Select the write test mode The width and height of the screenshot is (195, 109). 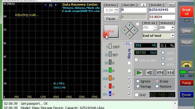(x=163, y=64)
